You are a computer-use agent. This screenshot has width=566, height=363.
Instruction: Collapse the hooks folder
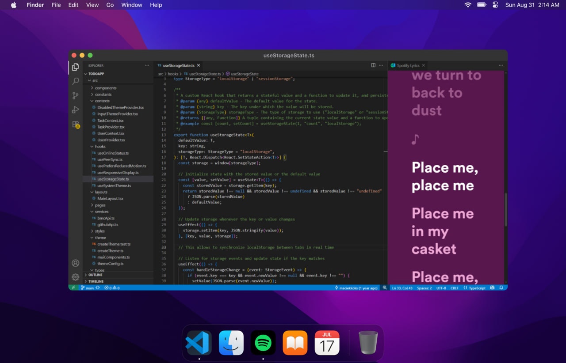(118, 146)
